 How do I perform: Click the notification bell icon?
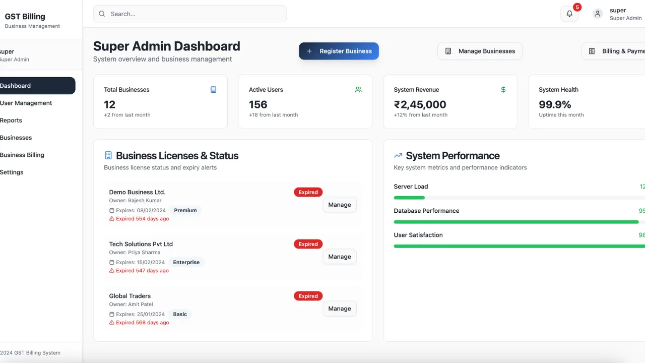point(569,14)
